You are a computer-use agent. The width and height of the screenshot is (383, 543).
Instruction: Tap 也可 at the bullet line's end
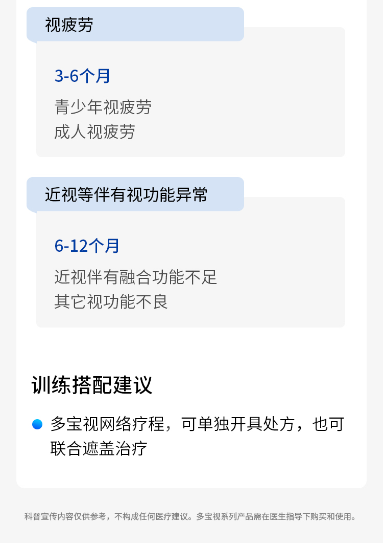click(x=328, y=424)
